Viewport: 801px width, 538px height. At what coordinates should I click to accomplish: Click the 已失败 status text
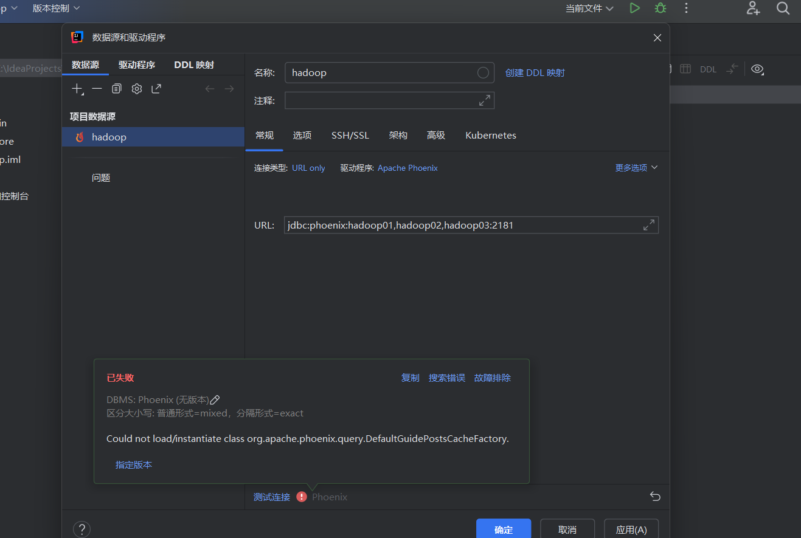point(120,378)
